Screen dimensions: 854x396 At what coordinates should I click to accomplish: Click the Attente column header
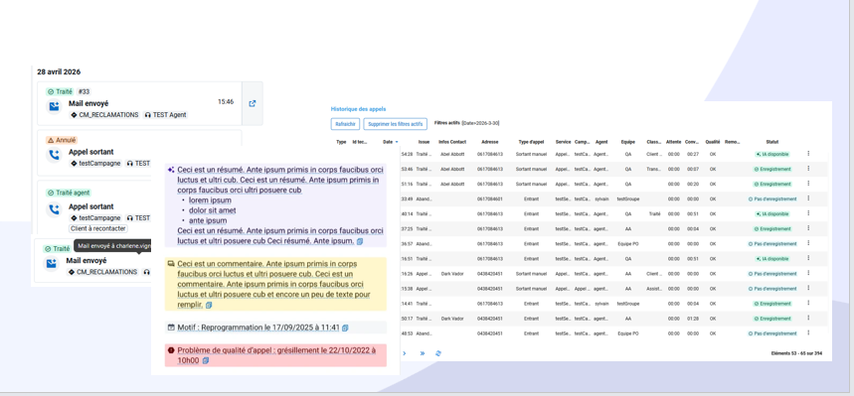[673, 142]
